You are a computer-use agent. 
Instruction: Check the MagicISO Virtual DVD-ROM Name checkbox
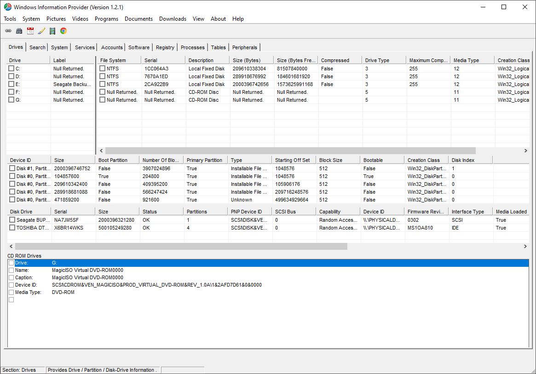[x=11, y=270]
